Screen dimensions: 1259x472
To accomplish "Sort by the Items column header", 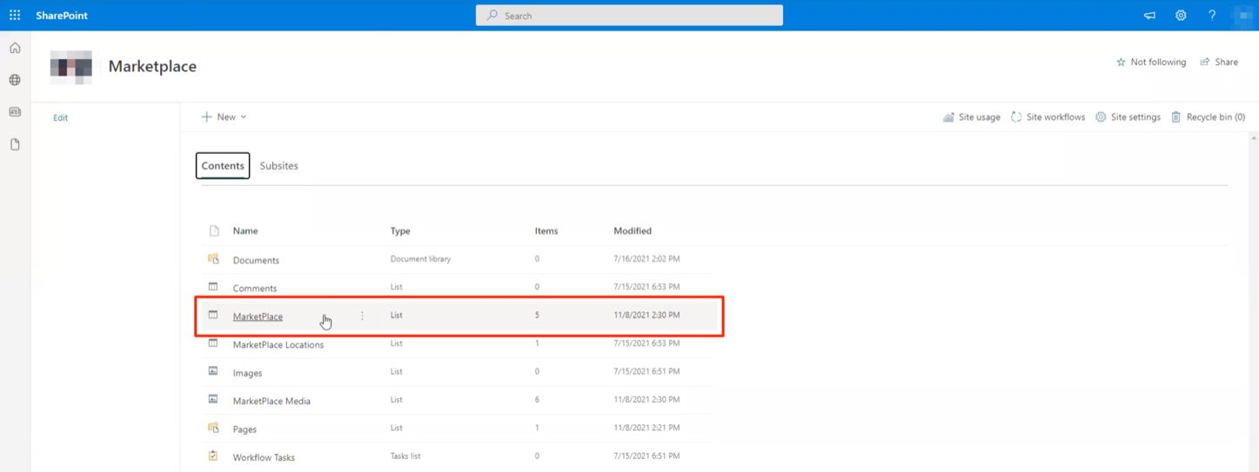I will 546,231.
